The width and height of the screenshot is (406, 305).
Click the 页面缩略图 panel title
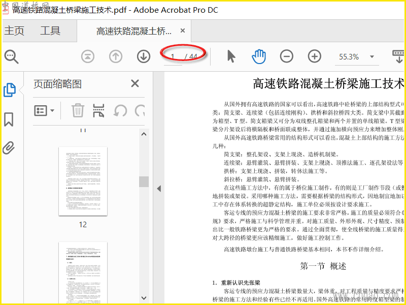point(57,84)
